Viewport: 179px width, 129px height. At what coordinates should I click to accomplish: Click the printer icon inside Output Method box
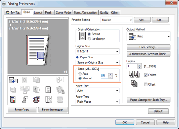point(132,36)
